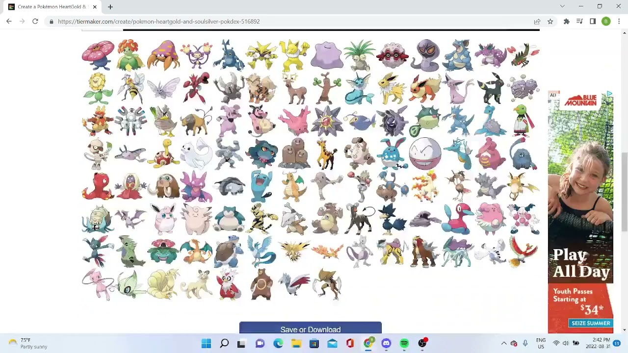The image size is (628, 353).
Task: Click the ENG US language indicator
Action: click(541, 343)
